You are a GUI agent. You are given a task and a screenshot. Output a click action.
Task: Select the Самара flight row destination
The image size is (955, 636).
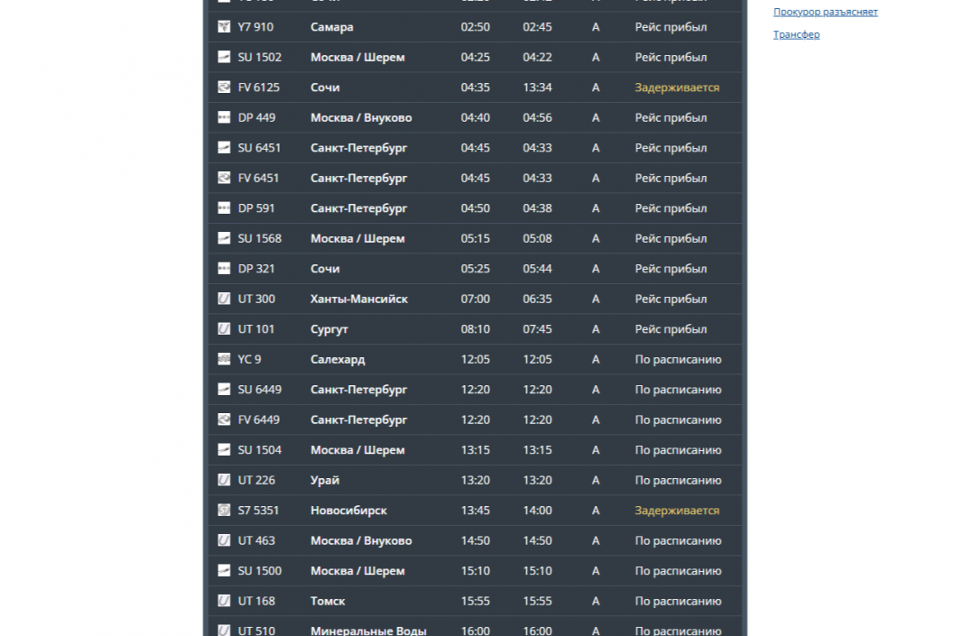click(x=331, y=27)
